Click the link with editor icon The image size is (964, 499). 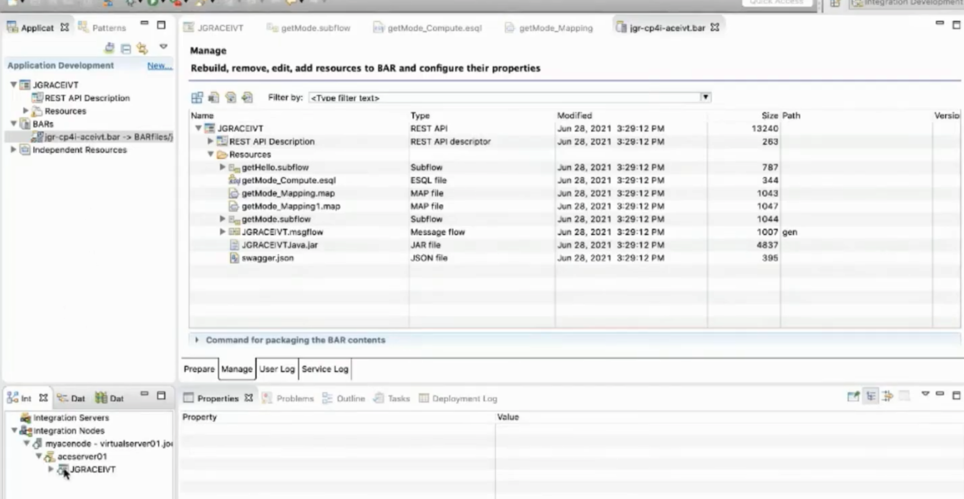pos(141,47)
